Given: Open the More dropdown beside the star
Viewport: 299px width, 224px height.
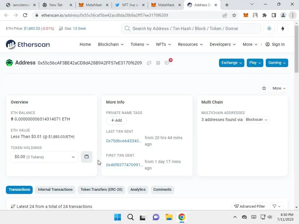Looking at the screenshot, I should click(x=279, y=88).
